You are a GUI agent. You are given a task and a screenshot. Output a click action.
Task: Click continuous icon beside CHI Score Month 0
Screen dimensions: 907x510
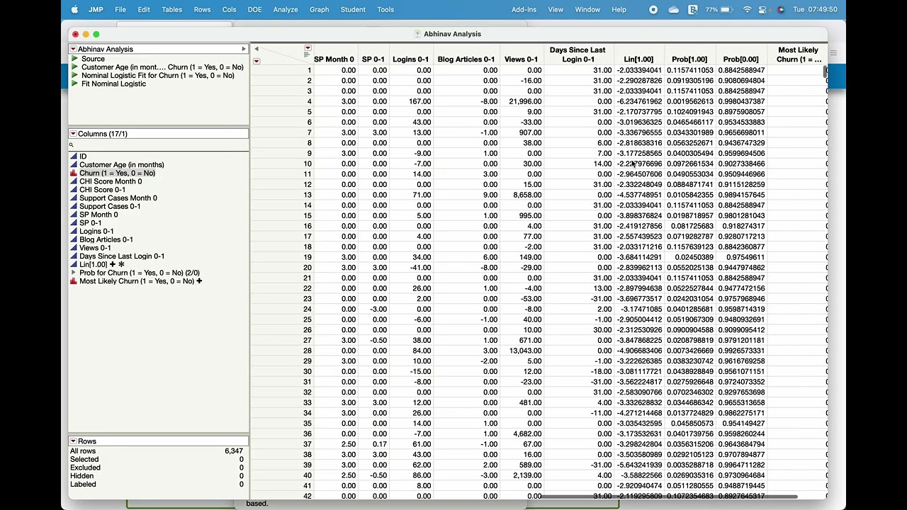click(73, 181)
